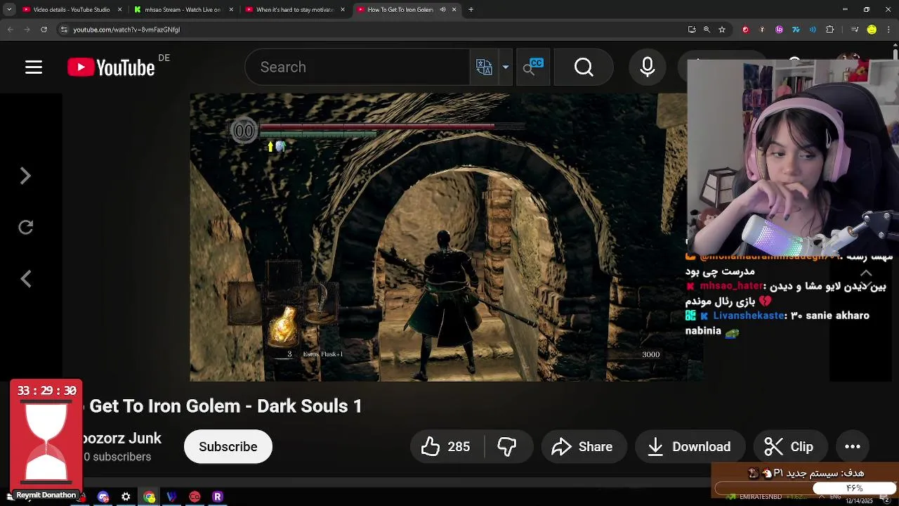Close the Video details - YouTube Studio tab
This screenshot has height=506, width=899.
(x=119, y=10)
